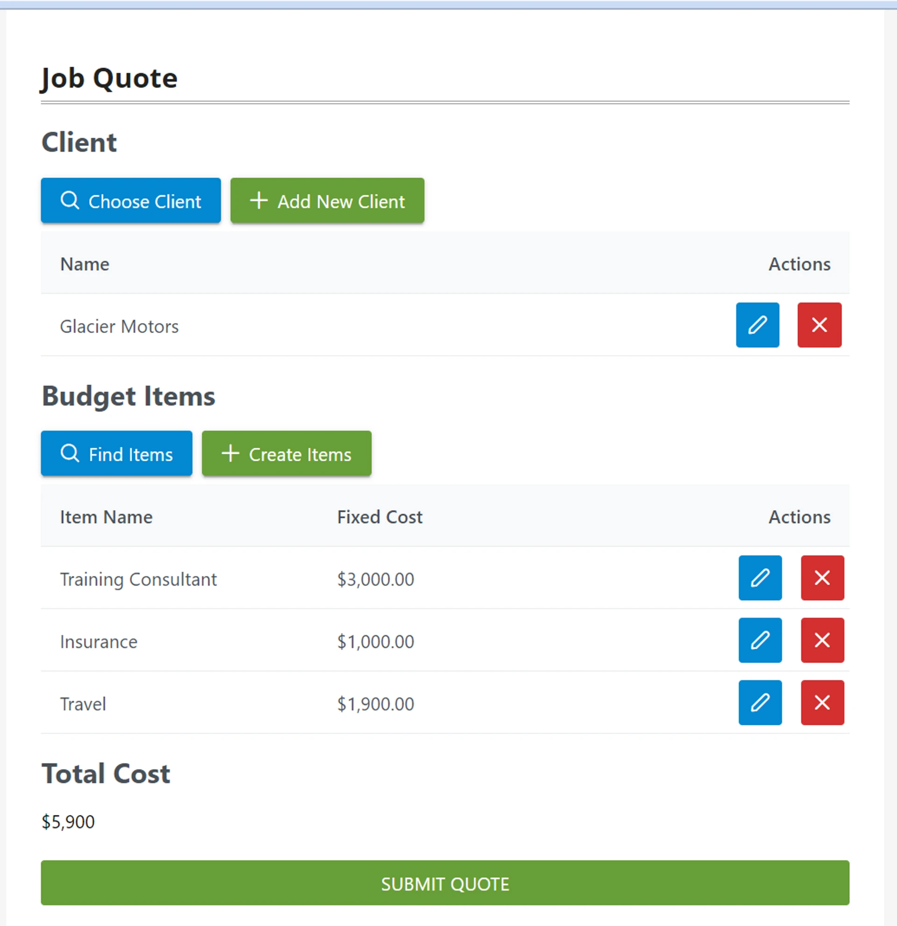The height and width of the screenshot is (926, 897).
Task: Delete the Travel budget item
Action: (x=822, y=703)
